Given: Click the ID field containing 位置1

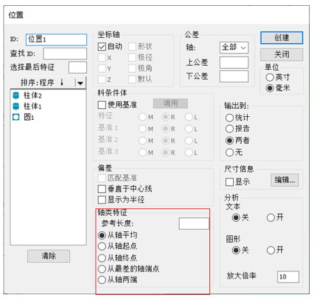Looking at the screenshot, I should tap(57, 40).
